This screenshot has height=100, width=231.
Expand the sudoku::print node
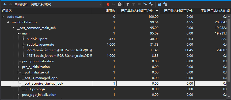(23, 39)
